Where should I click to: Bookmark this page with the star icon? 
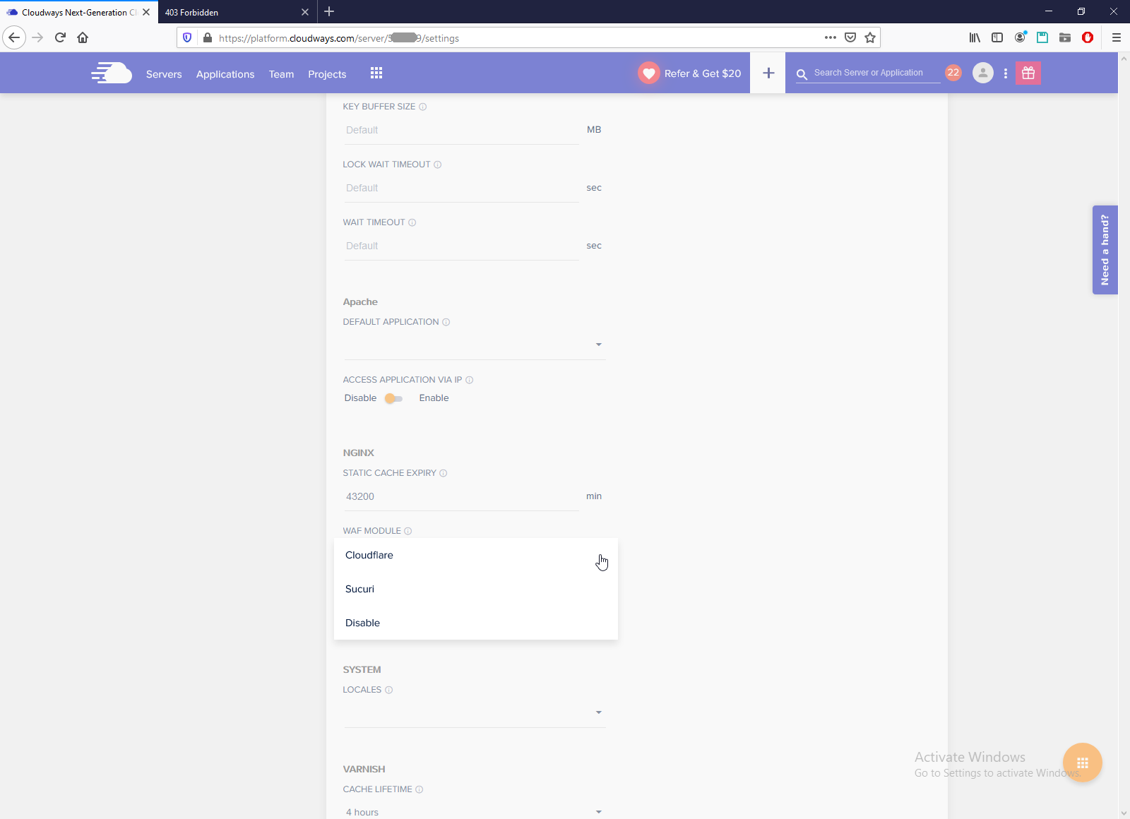[x=870, y=37]
